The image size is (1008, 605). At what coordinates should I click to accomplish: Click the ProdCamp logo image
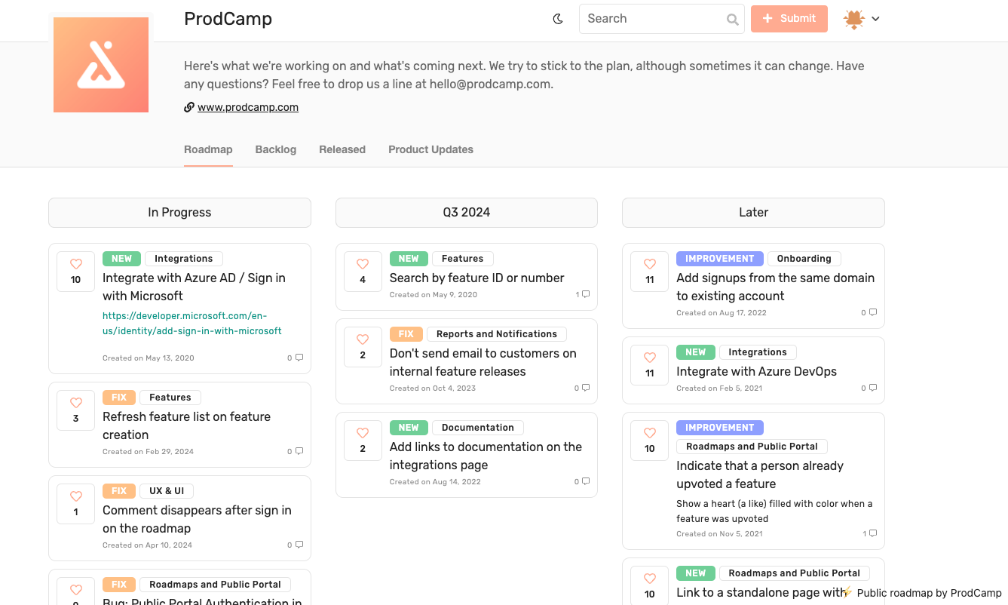click(x=101, y=65)
